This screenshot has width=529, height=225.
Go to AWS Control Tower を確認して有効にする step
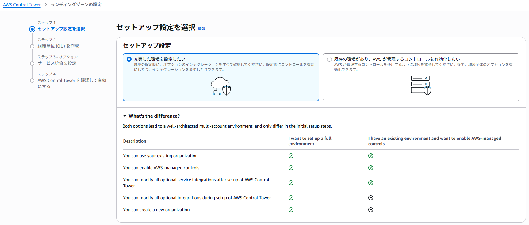tap(72, 83)
